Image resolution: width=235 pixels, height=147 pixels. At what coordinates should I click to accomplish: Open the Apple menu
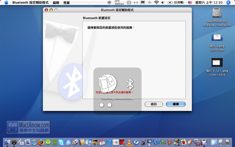coord(6,2)
